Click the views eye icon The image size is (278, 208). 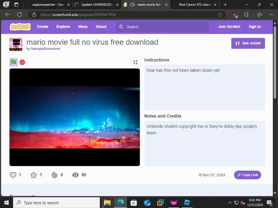click(x=75, y=175)
